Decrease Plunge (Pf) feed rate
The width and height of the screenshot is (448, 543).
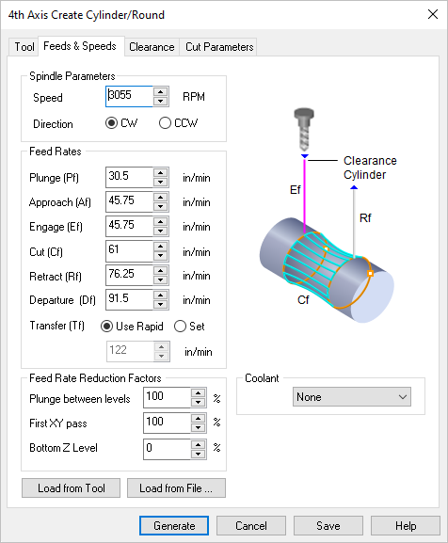point(160,183)
